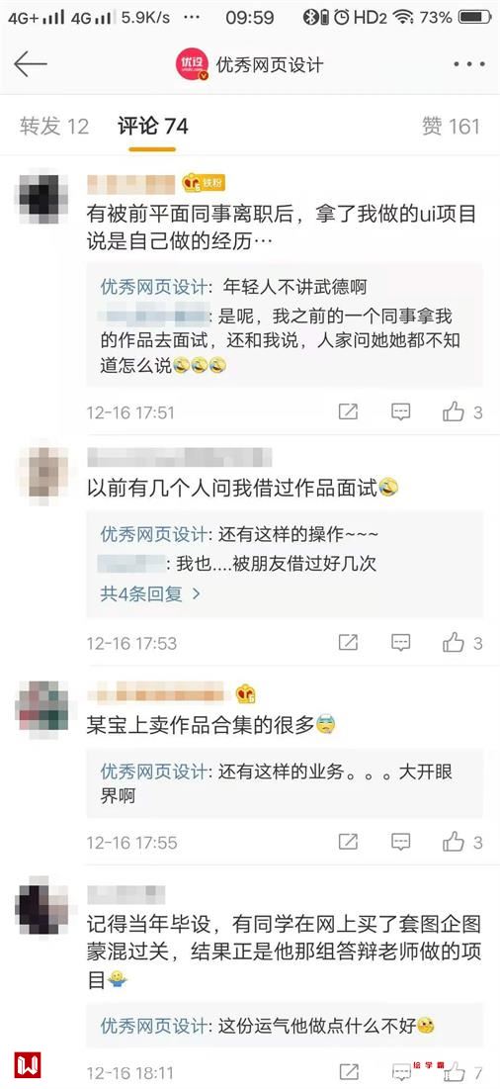Like the 12-16 17:55 comment
The image size is (500, 1089).
454,843
